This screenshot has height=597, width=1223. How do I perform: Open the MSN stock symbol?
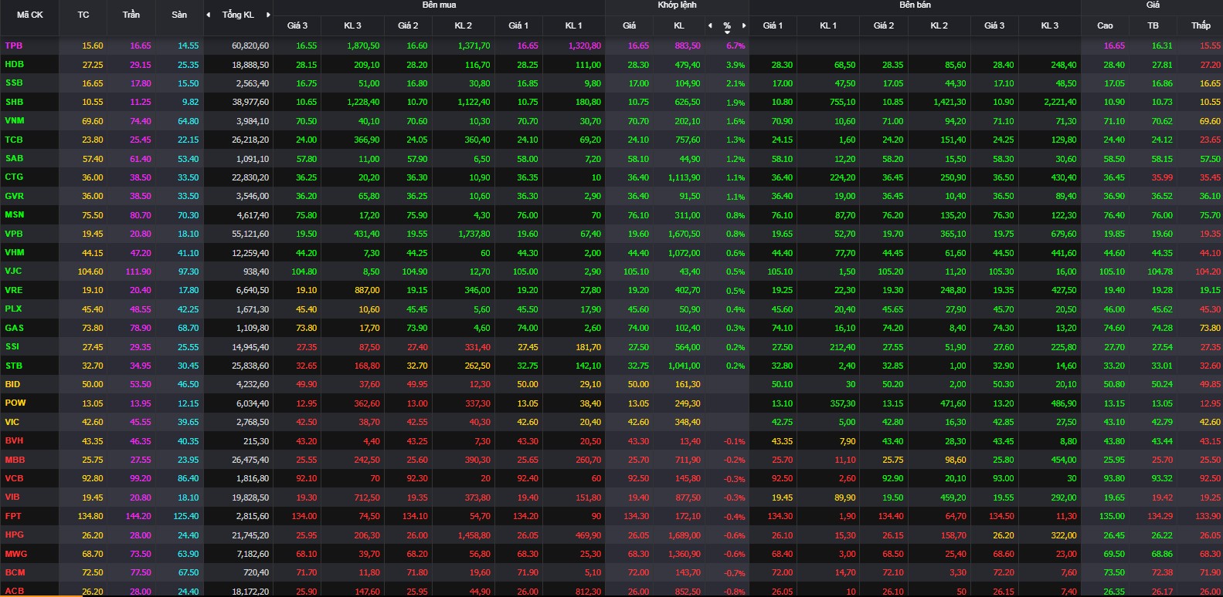[15, 214]
